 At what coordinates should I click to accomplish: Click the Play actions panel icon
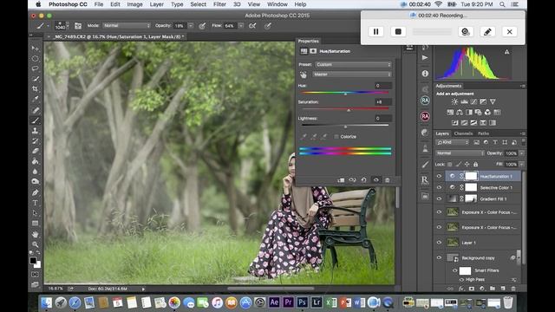coord(425,58)
